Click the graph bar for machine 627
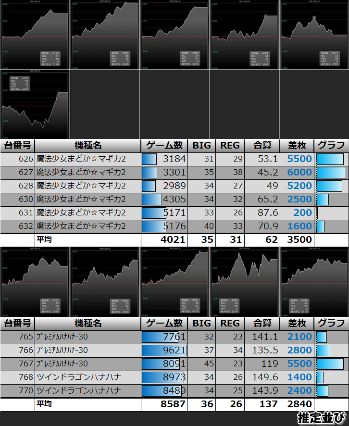 click(x=331, y=173)
